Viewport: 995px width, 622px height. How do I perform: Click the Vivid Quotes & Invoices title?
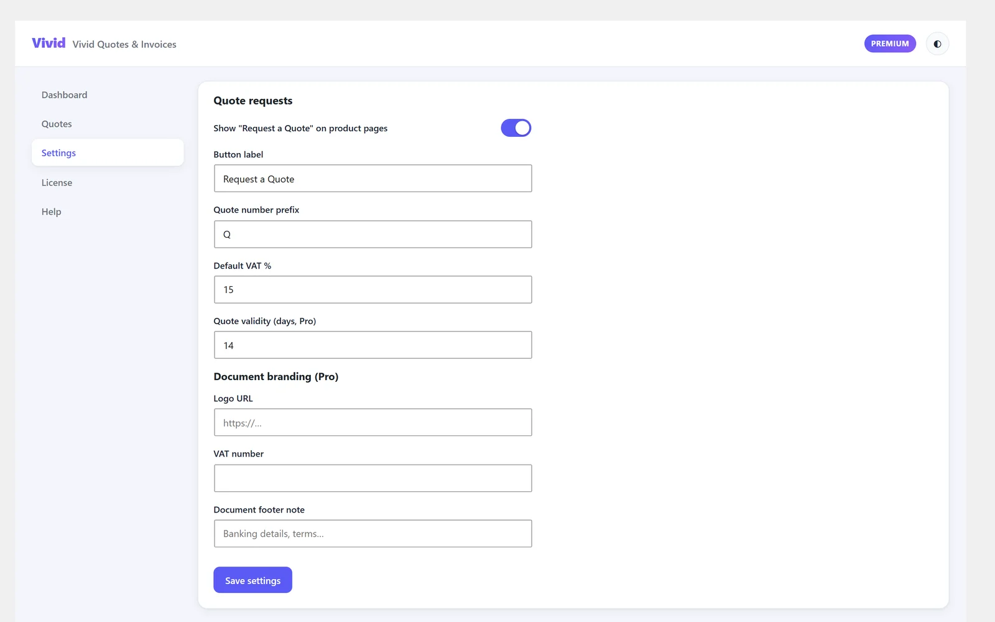[124, 44]
